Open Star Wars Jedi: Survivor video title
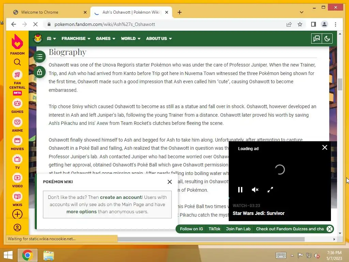This screenshot has width=349, height=262. (x=259, y=213)
